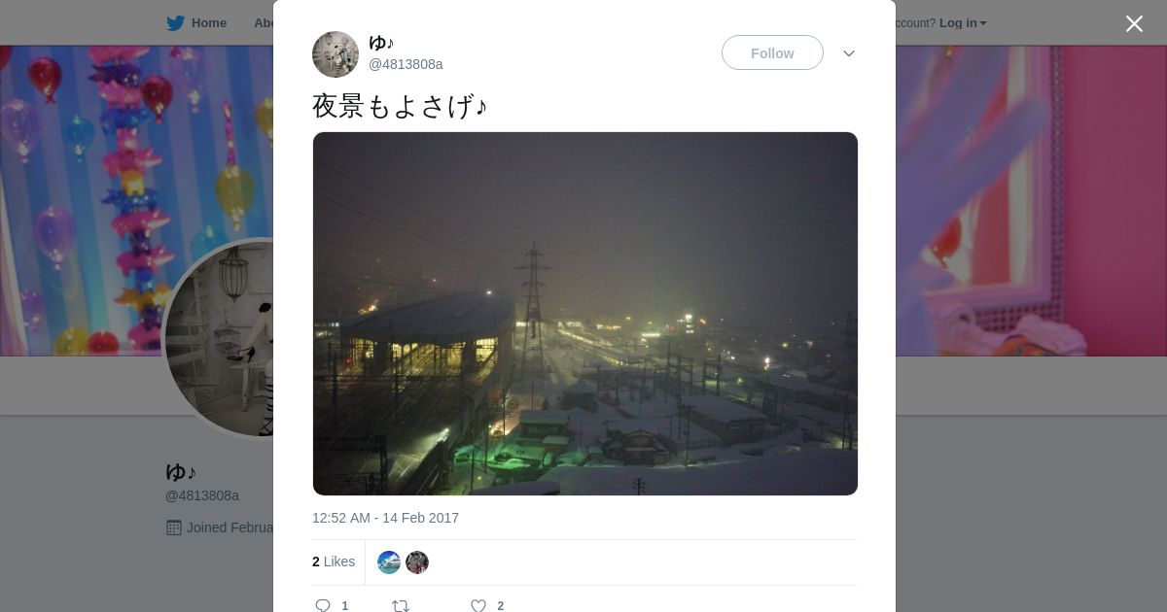Click the reply speech bubble icon

click(323, 606)
